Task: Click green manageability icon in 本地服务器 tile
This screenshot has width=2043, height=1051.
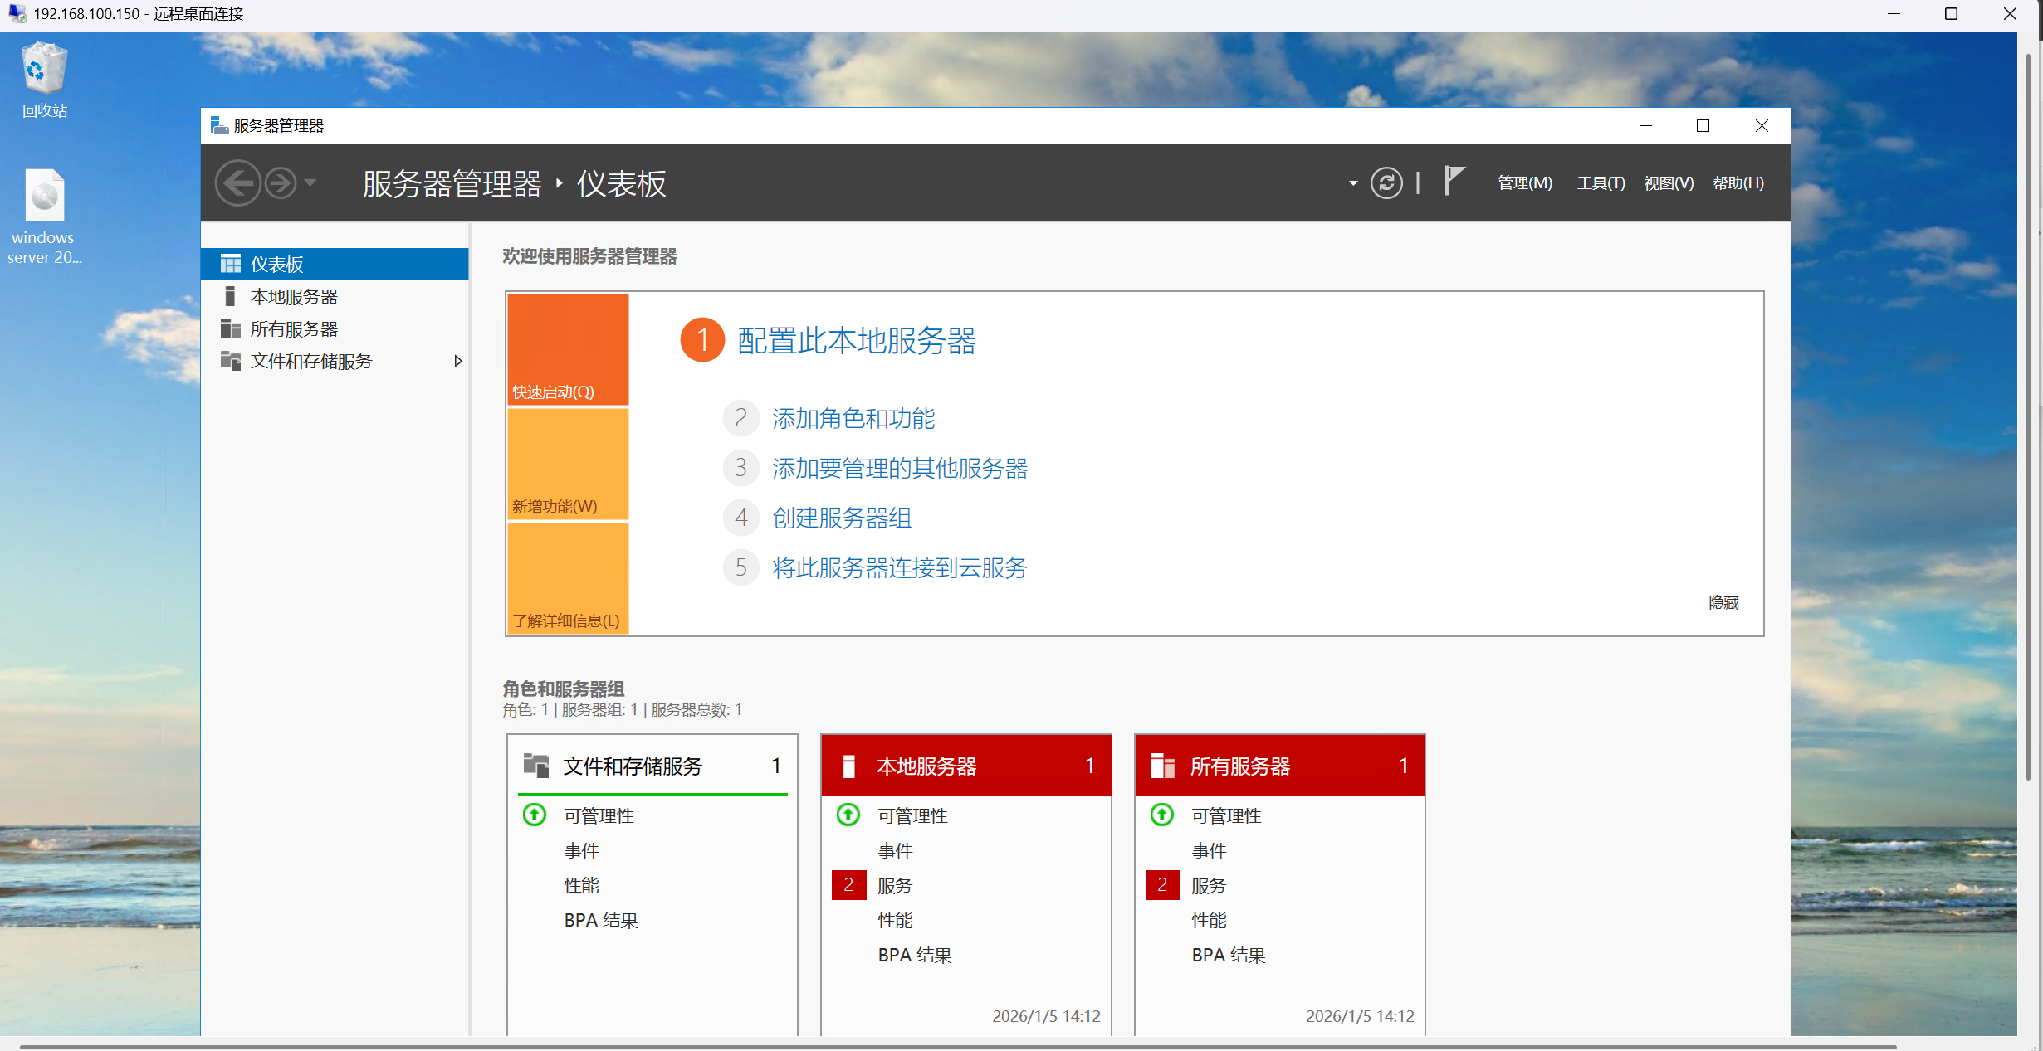Action: pos(848,815)
